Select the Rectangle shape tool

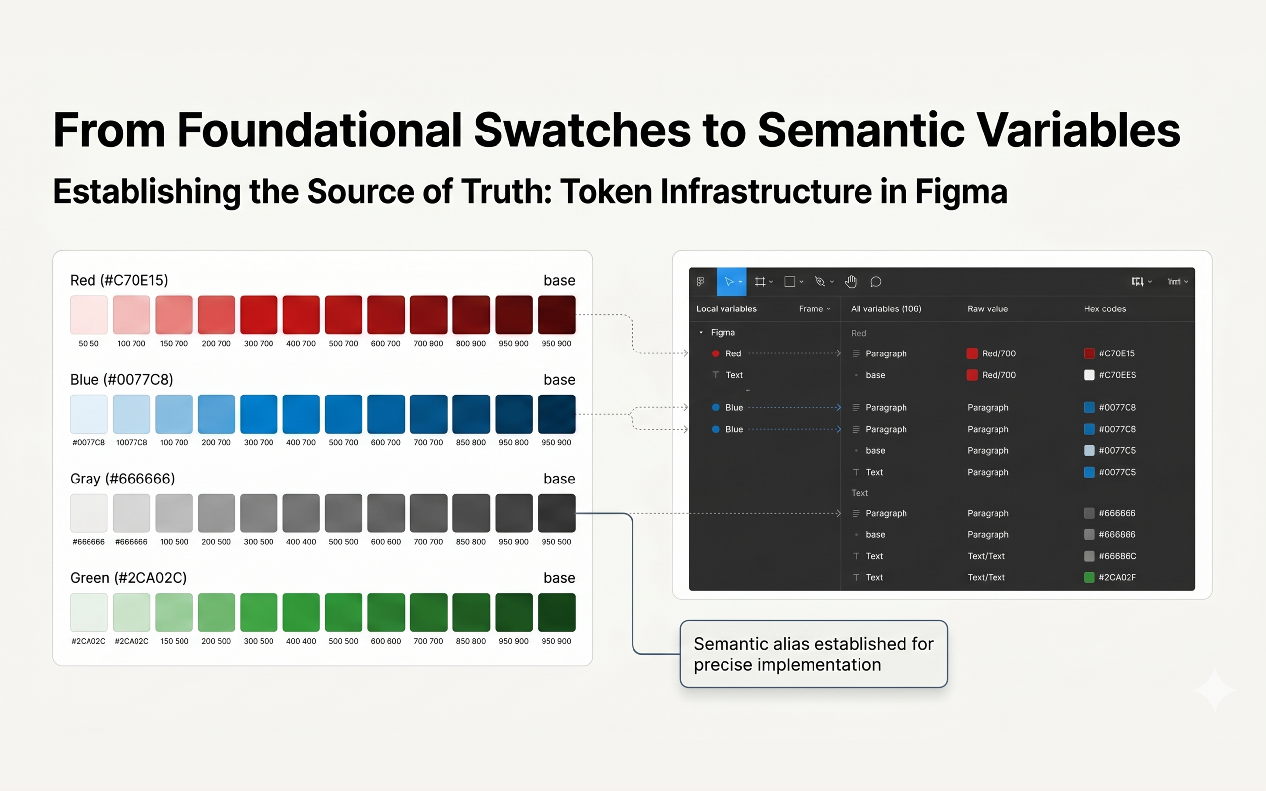tap(790, 282)
